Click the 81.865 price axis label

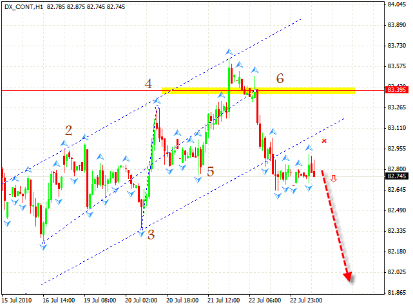pos(397,293)
